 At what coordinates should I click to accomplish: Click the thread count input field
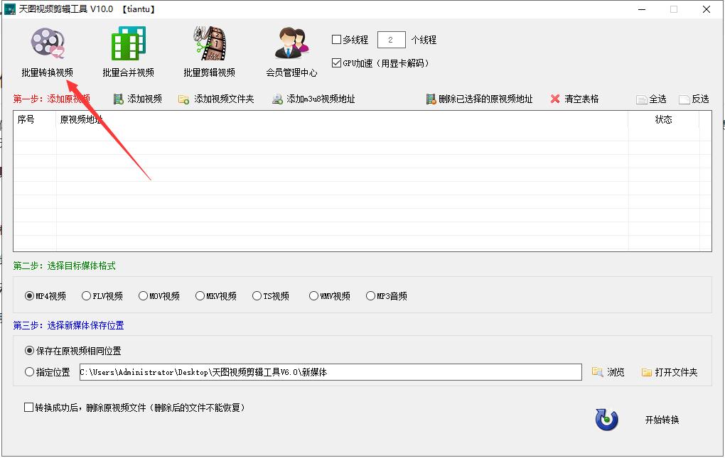(x=391, y=40)
